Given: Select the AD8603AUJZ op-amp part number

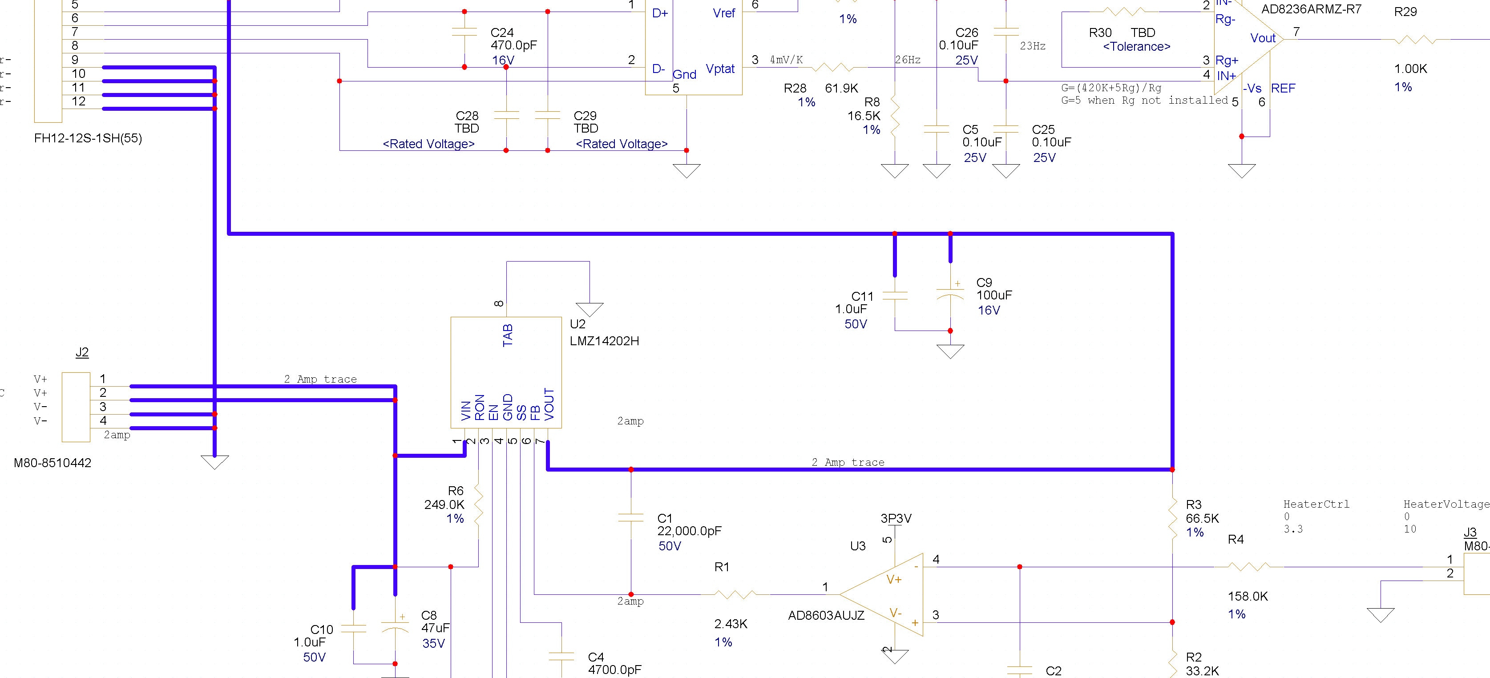Looking at the screenshot, I should [826, 616].
